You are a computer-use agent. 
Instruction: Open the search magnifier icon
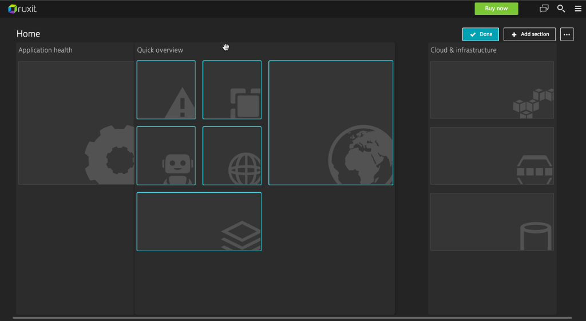click(561, 9)
